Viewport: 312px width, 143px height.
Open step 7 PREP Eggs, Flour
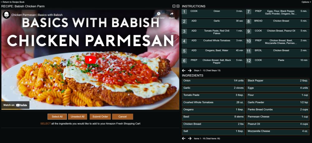click(x=278, y=13)
